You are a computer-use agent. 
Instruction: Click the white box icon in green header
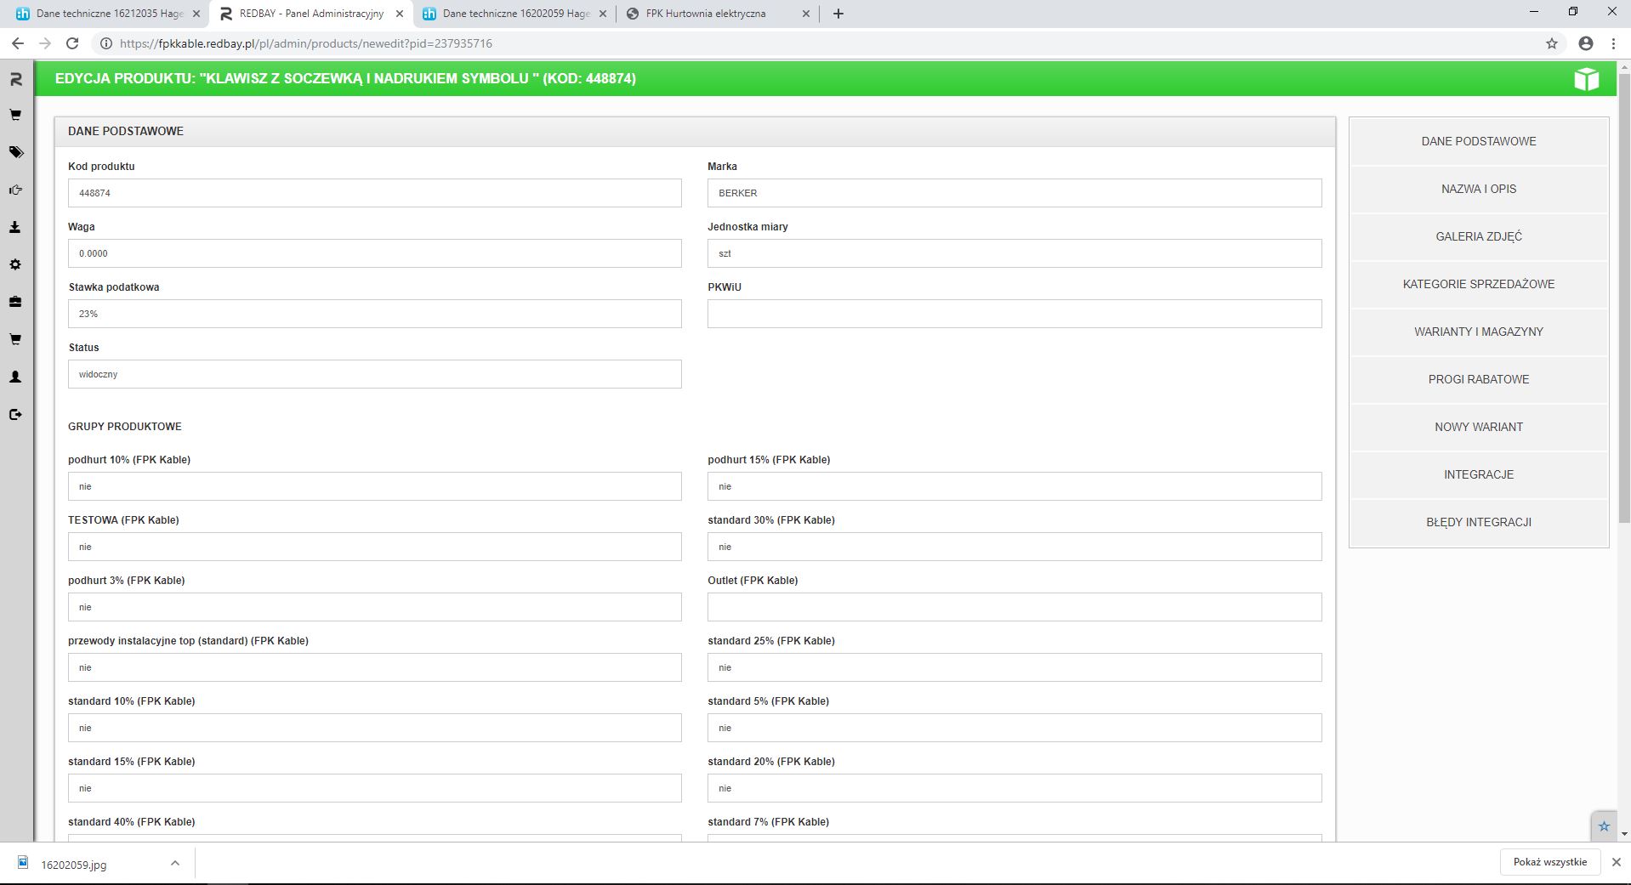point(1586,79)
